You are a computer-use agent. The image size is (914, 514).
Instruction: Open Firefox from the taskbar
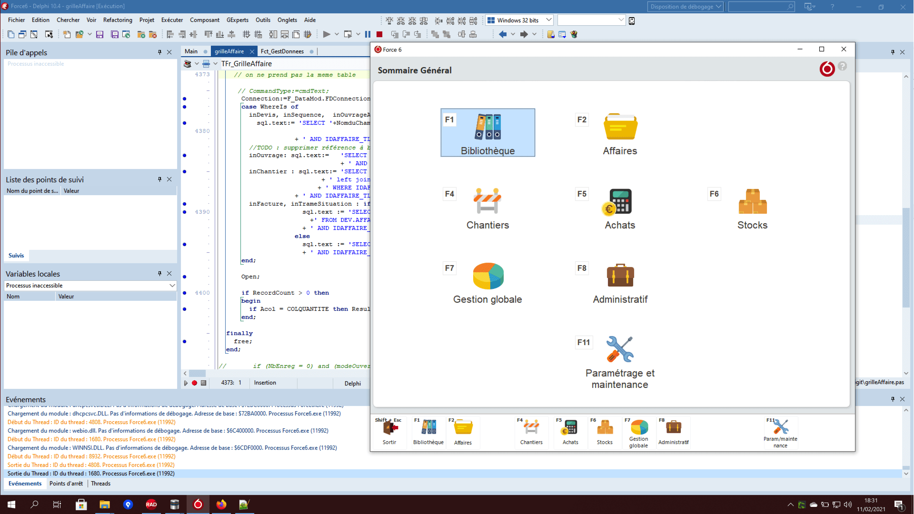[x=221, y=504]
